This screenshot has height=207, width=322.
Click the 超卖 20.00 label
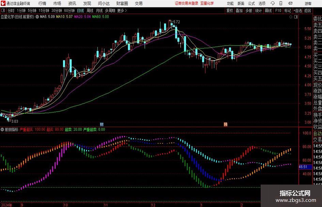[x=73, y=130]
